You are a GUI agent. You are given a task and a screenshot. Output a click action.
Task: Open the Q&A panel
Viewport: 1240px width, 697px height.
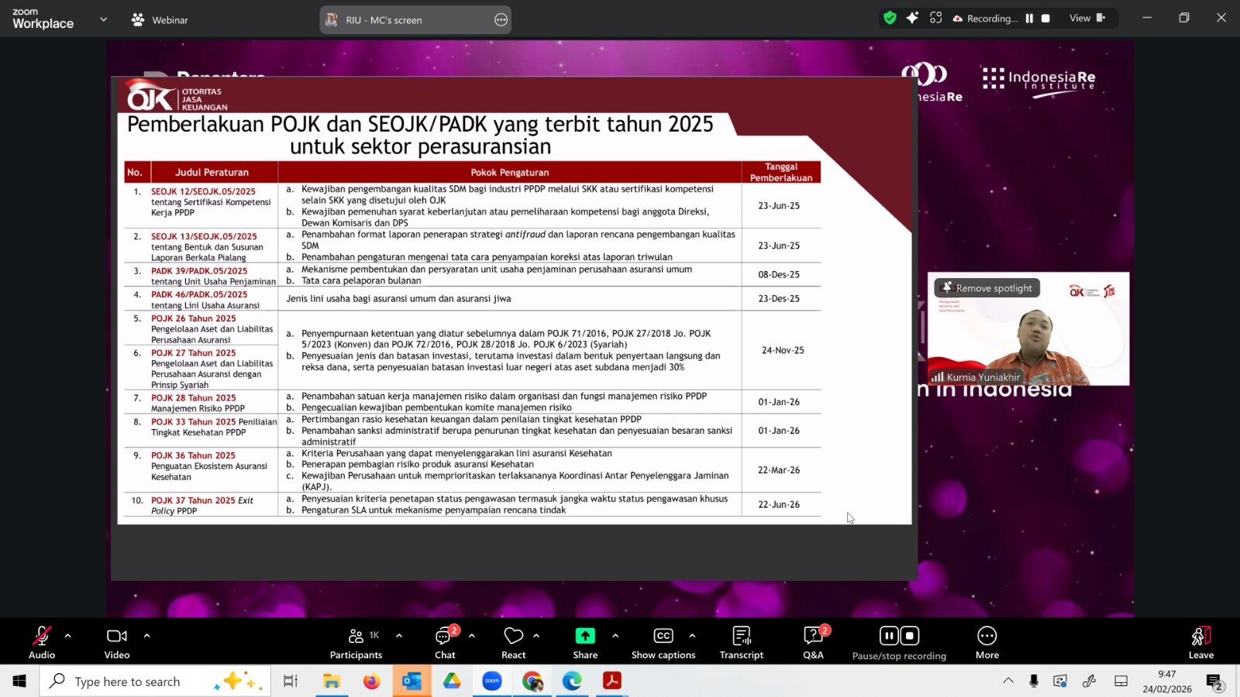[813, 642]
